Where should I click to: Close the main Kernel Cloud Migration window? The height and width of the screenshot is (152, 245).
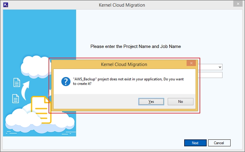click(238, 4)
